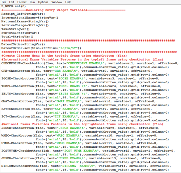
Task: Click the ICT=Checkbutton code line
Action: pos(77,116)
